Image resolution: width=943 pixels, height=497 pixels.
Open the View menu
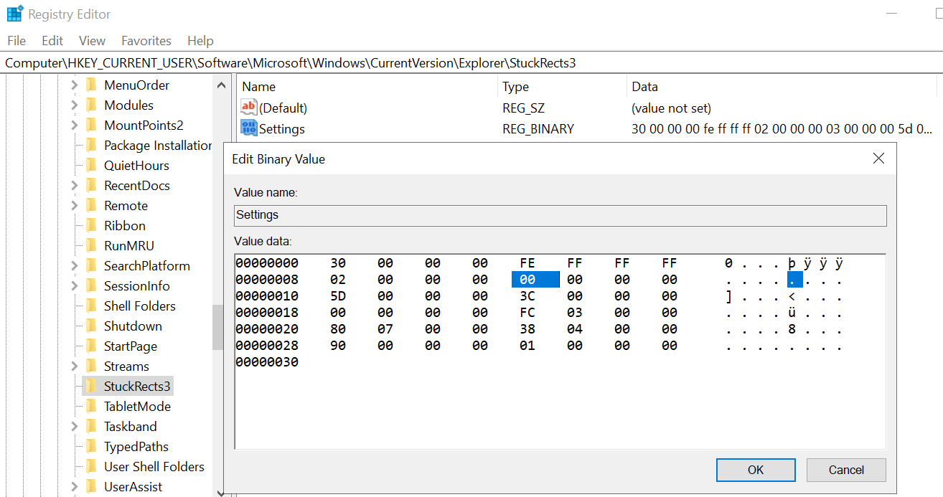point(92,41)
